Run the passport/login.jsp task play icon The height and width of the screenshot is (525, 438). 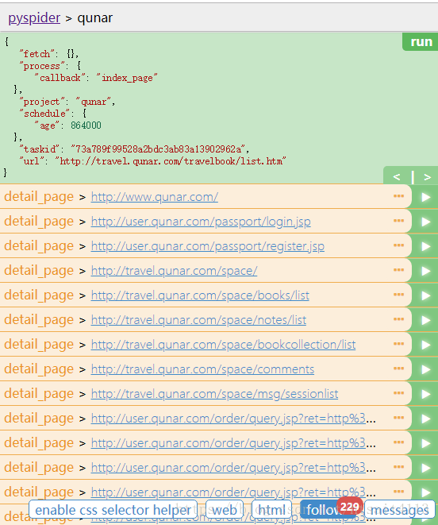pos(425,222)
